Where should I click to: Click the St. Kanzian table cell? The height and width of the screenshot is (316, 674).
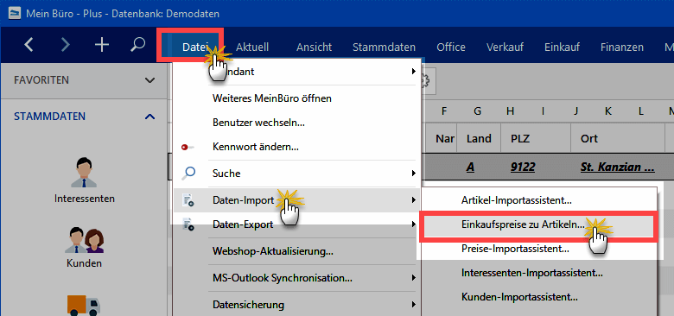click(617, 167)
